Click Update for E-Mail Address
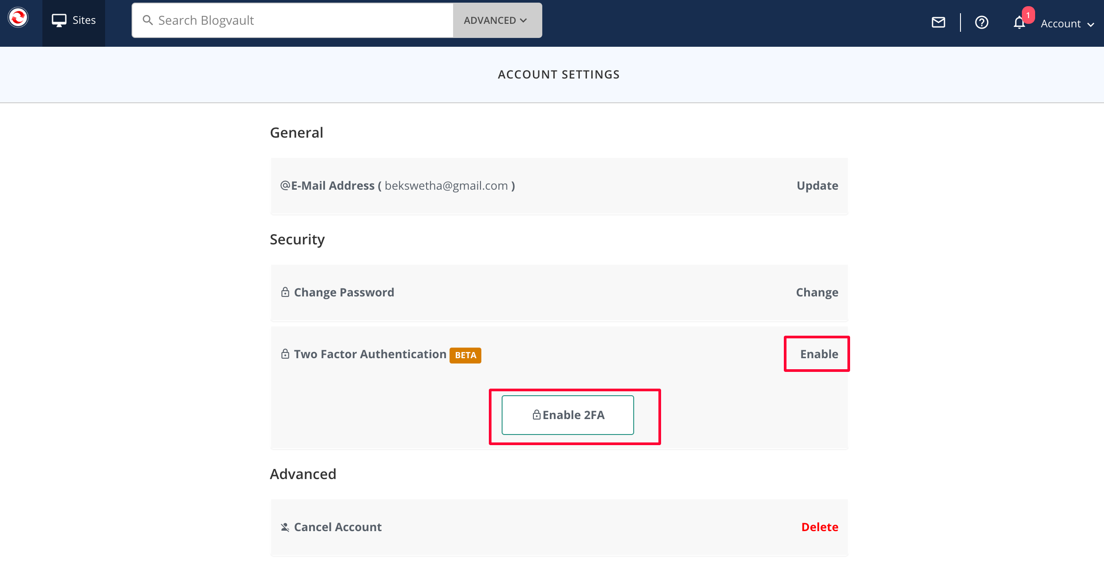Viewport: 1104px width, 562px height. point(817,186)
